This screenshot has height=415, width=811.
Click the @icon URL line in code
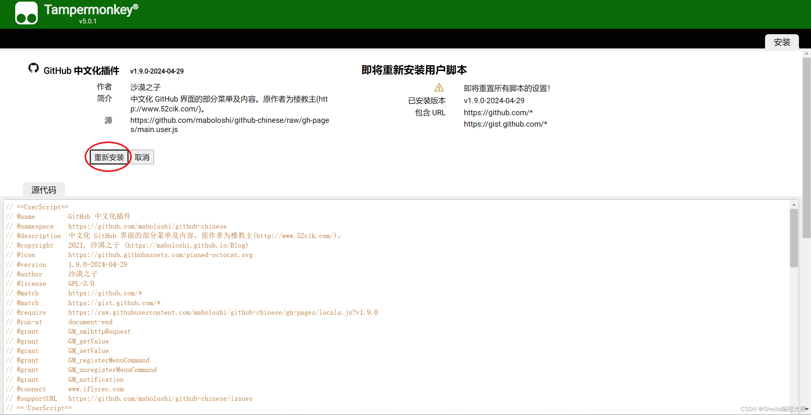(x=160, y=255)
